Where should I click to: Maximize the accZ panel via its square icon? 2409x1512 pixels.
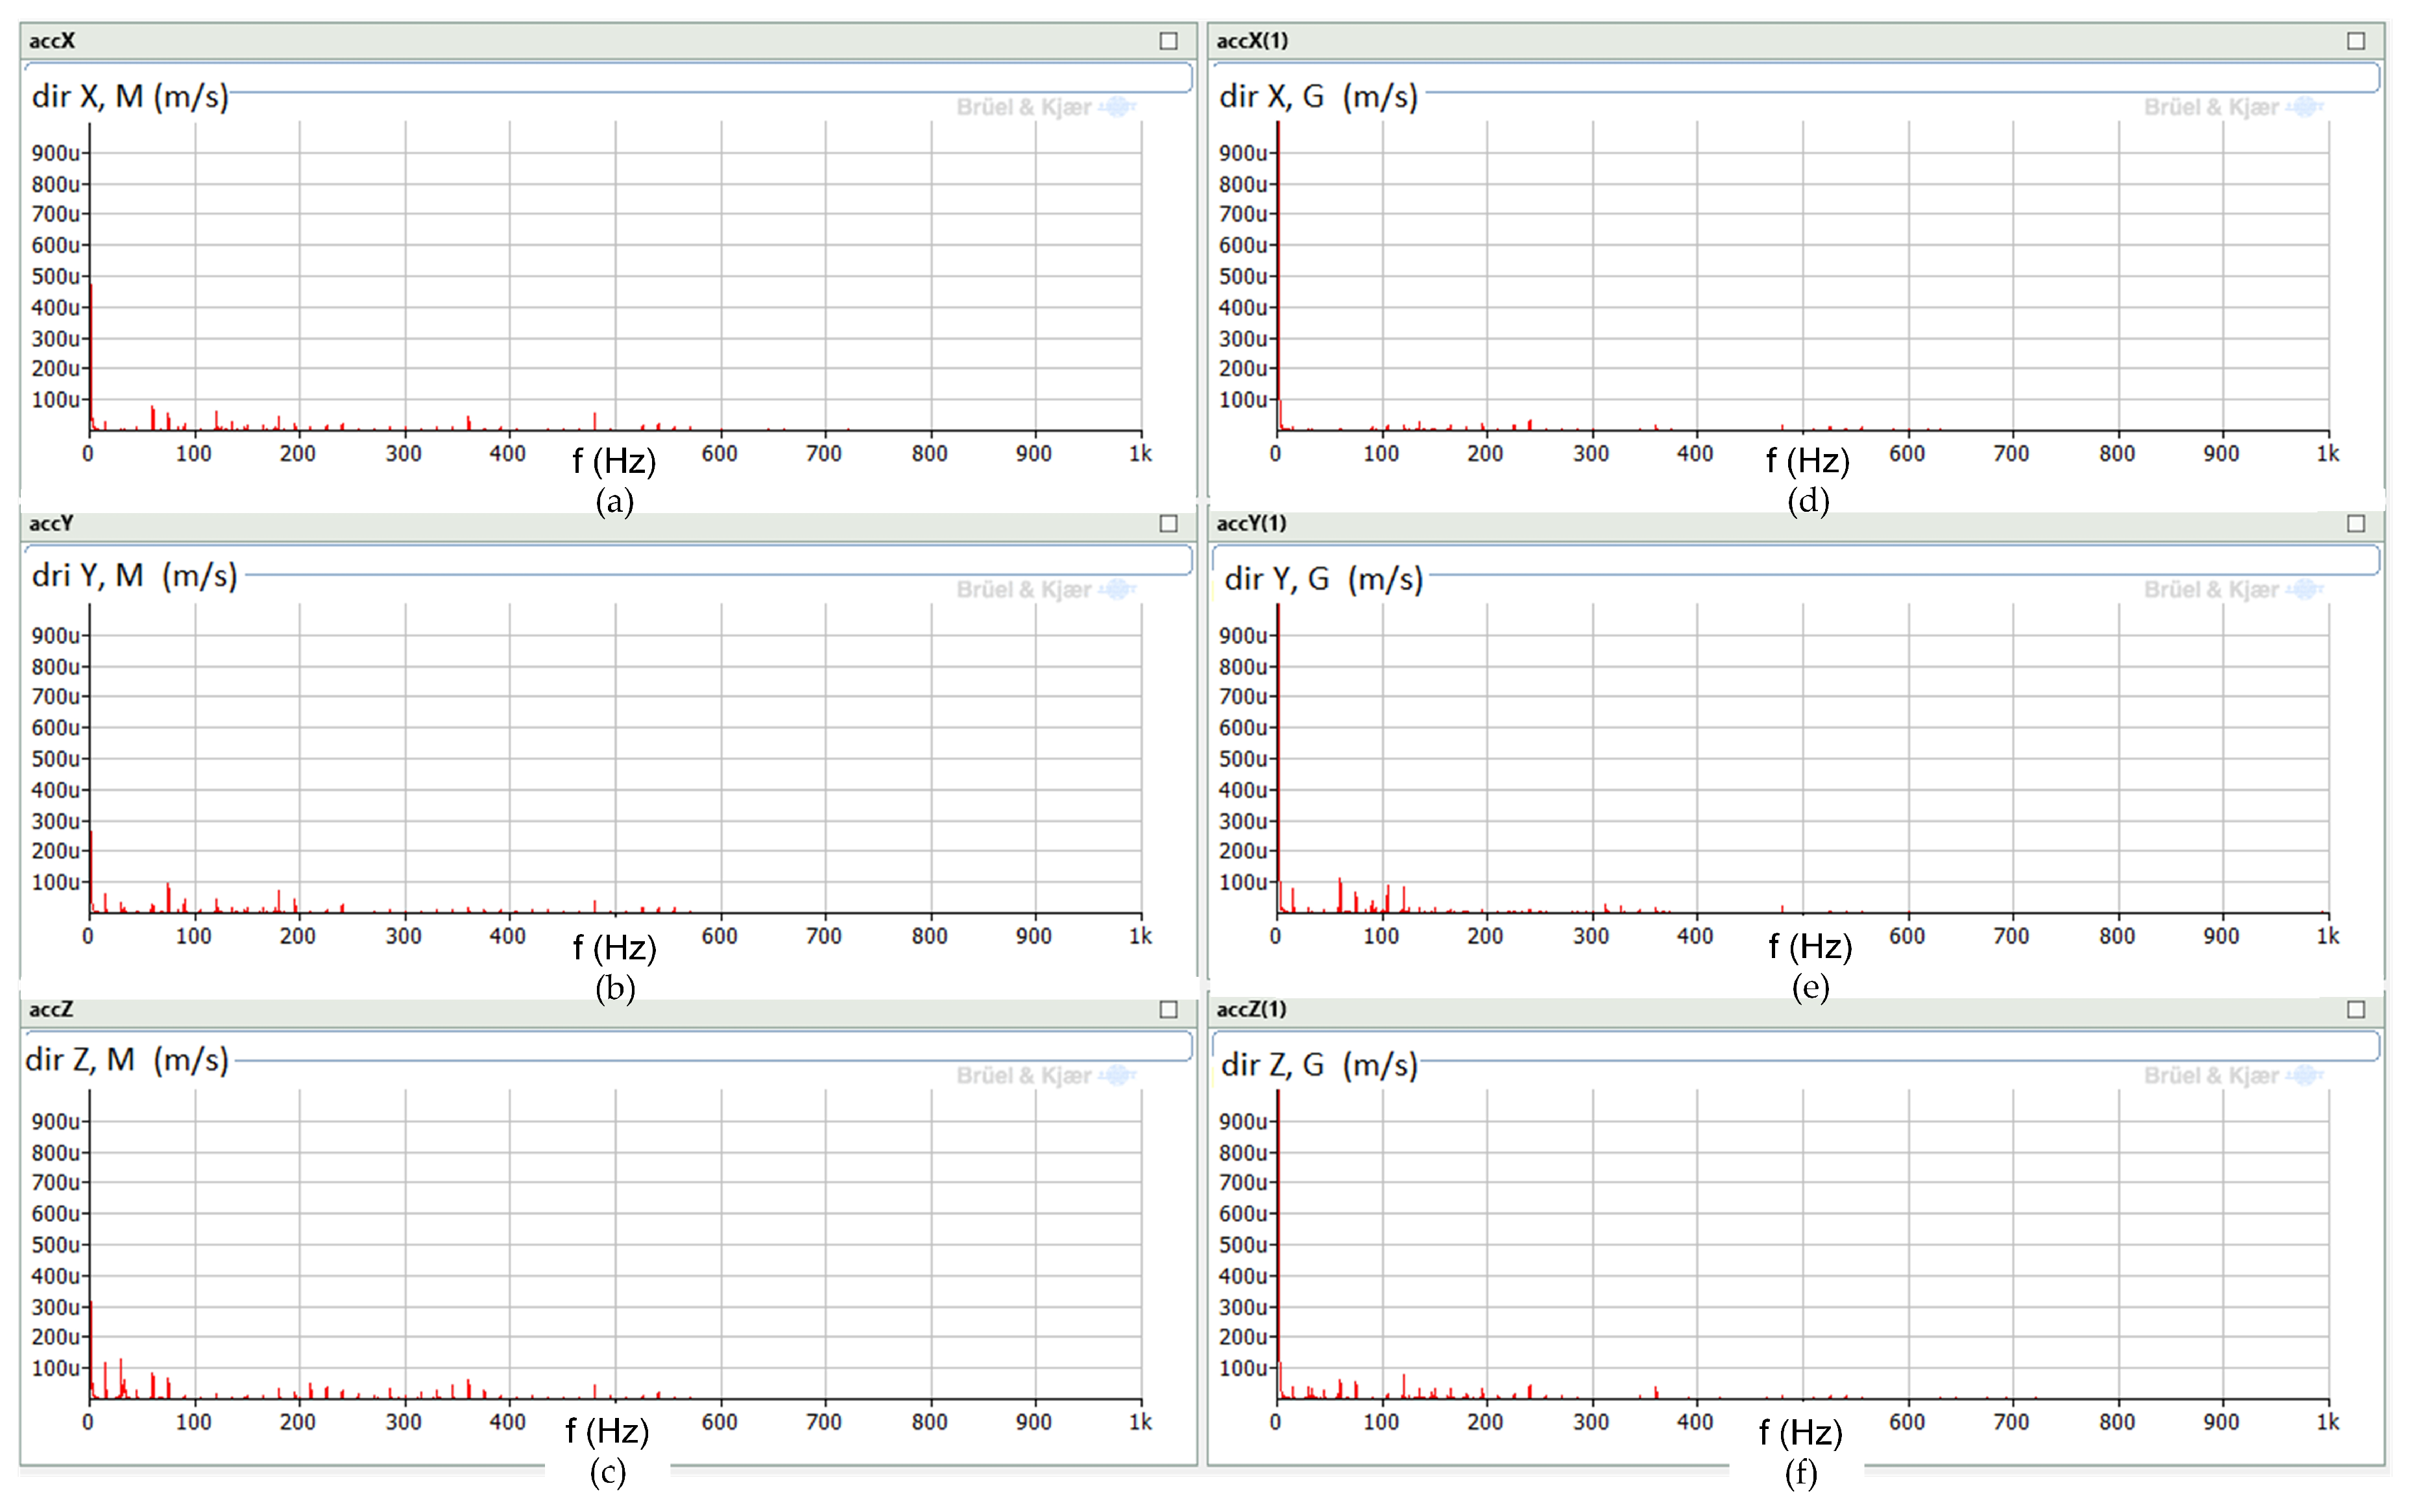pyautogui.click(x=1168, y=1009)
